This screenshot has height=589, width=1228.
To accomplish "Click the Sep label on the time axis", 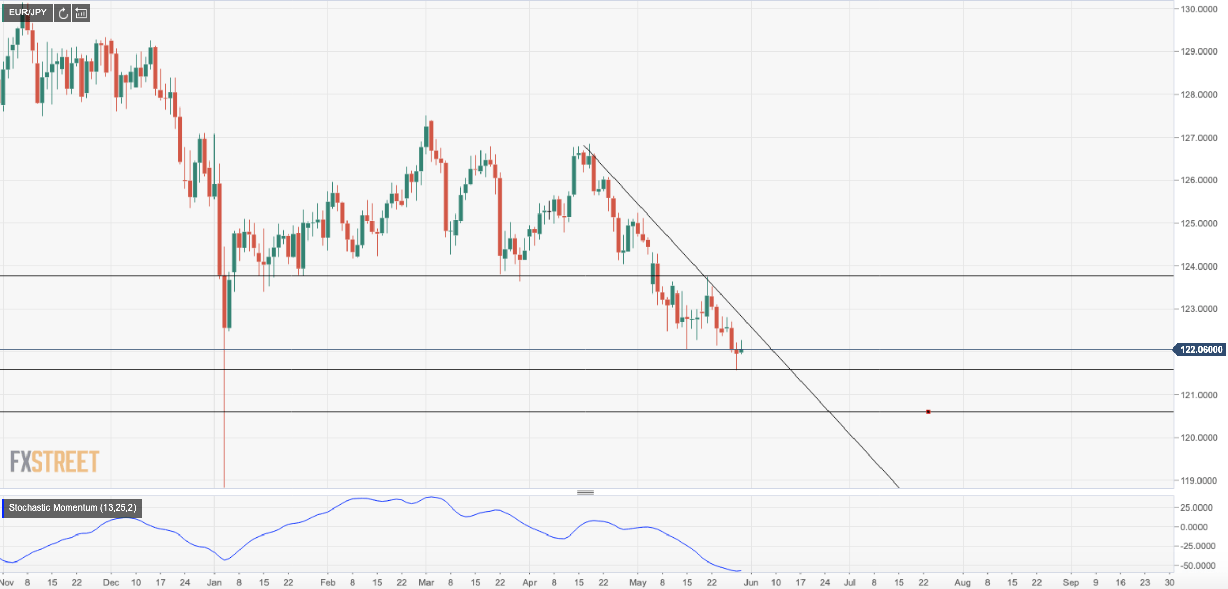I will (x=1071, y=582).
